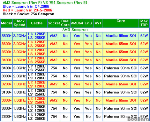Click the AMD Sempron section title row
The image size is (150, 122).
(x=75, y=30)
